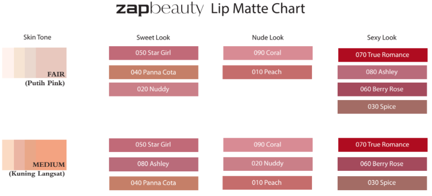Choose 010 Peach swatch in the Fair row
Image resolution: width=432 pixels, height=196 pixels.
click(267, 72)
